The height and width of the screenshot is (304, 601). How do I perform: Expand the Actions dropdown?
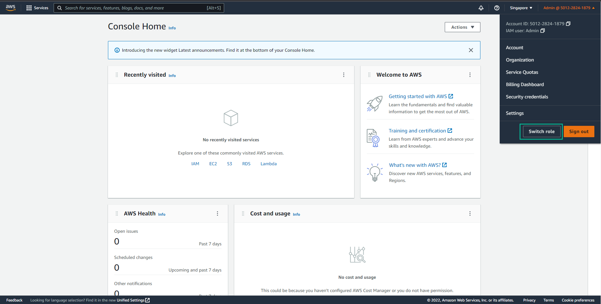coord(462,27)
